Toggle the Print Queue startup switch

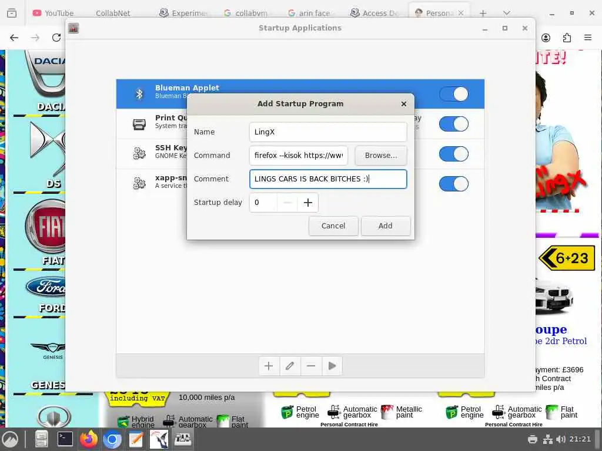tap(453, 124)
